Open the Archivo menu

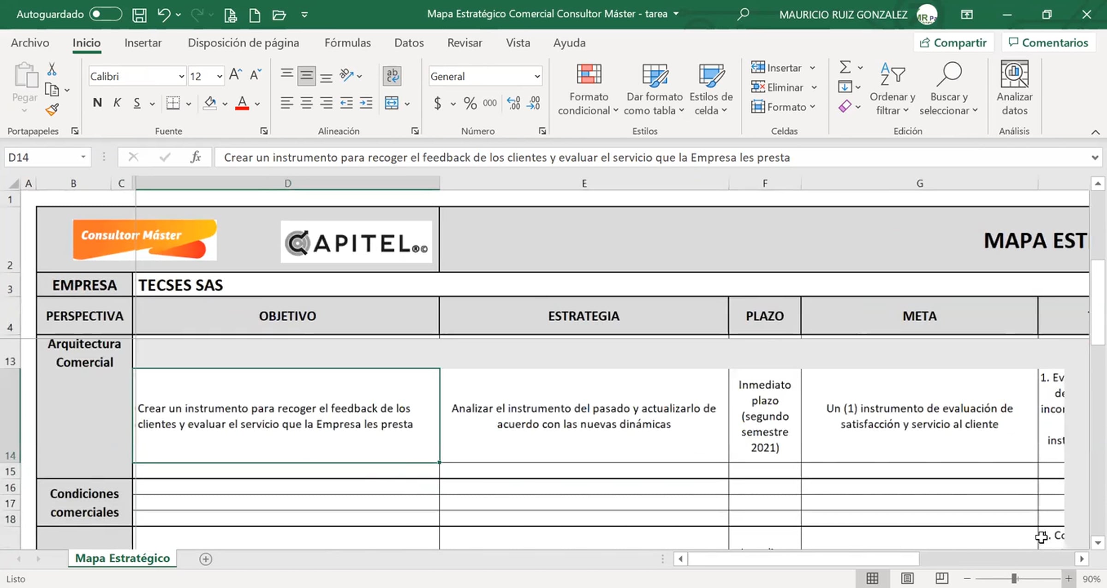coord(30,42)
